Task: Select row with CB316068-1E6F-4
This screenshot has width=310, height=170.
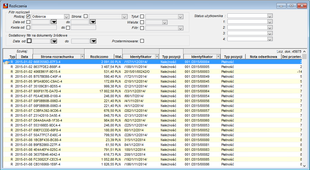Action: point(152,164)
